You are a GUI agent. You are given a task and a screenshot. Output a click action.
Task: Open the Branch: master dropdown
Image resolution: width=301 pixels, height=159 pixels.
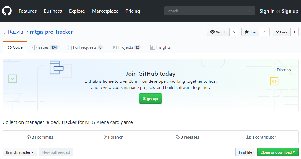coord(20,152)
